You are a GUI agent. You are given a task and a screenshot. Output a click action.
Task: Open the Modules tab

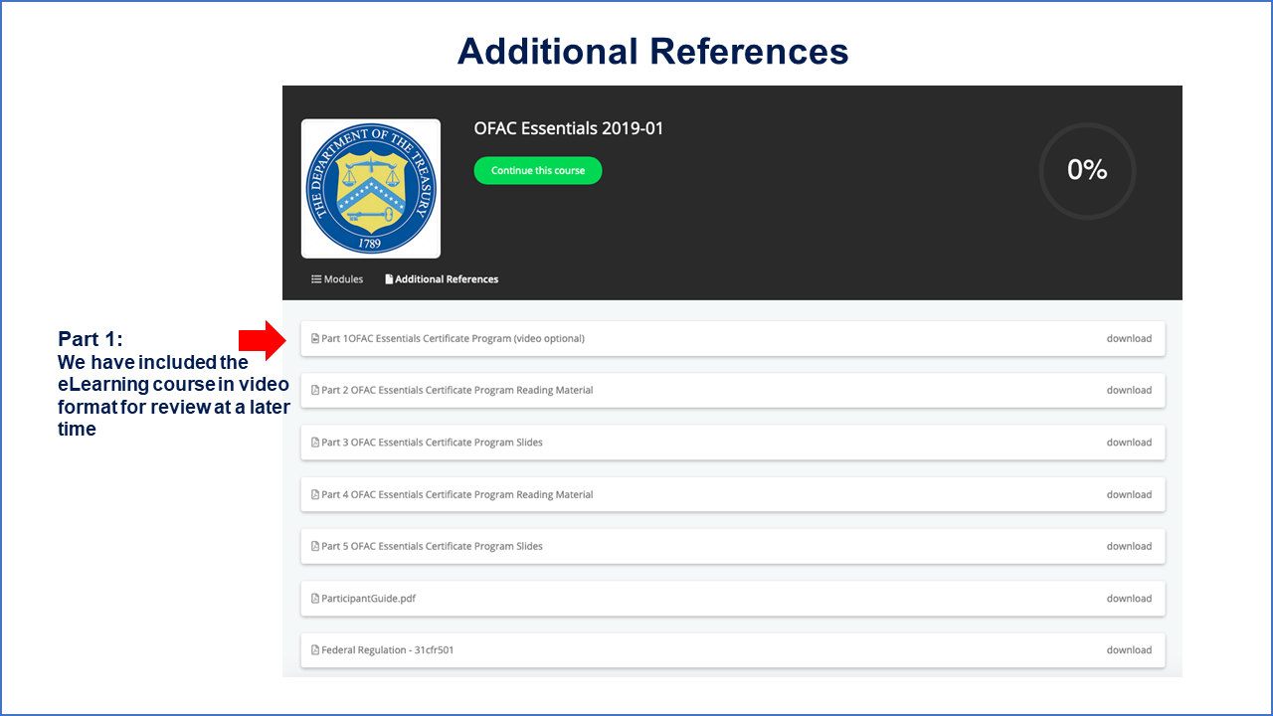[337, 279]
